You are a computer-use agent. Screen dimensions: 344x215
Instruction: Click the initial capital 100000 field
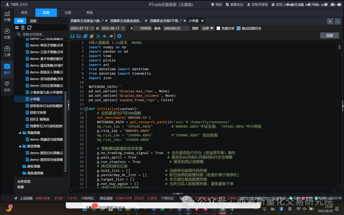coord(143,28)
